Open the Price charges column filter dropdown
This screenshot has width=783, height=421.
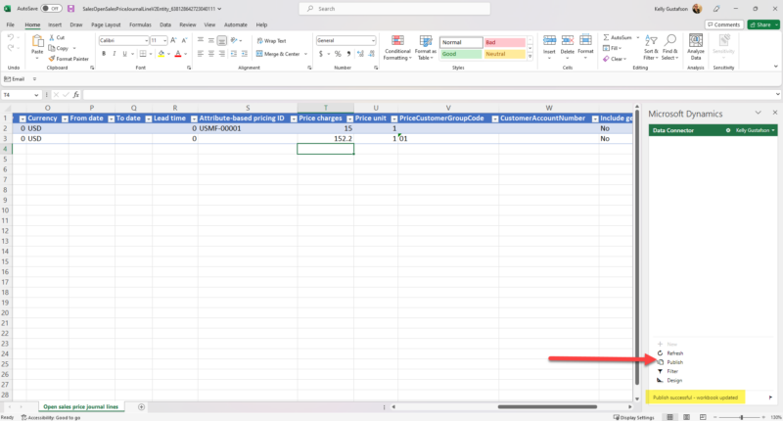click(x=347, y=118)
